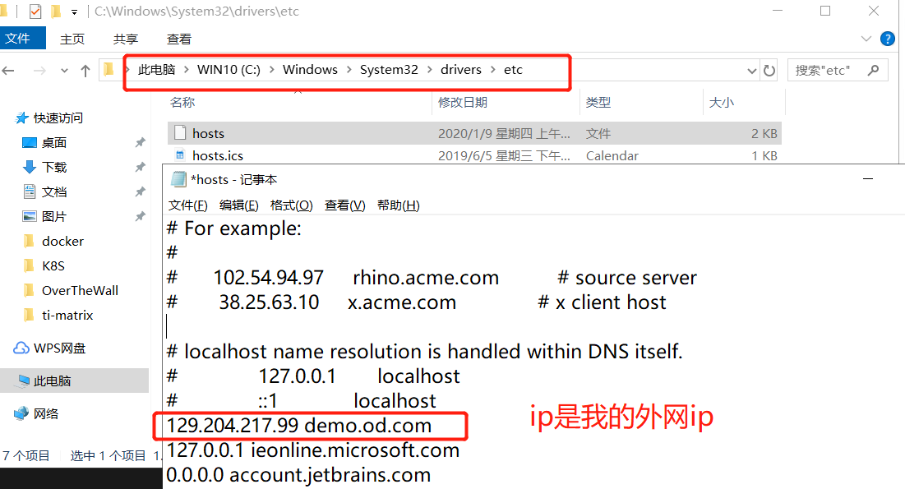
Task: Click the Up directory arrow
Action: click(x=85, y=71)
